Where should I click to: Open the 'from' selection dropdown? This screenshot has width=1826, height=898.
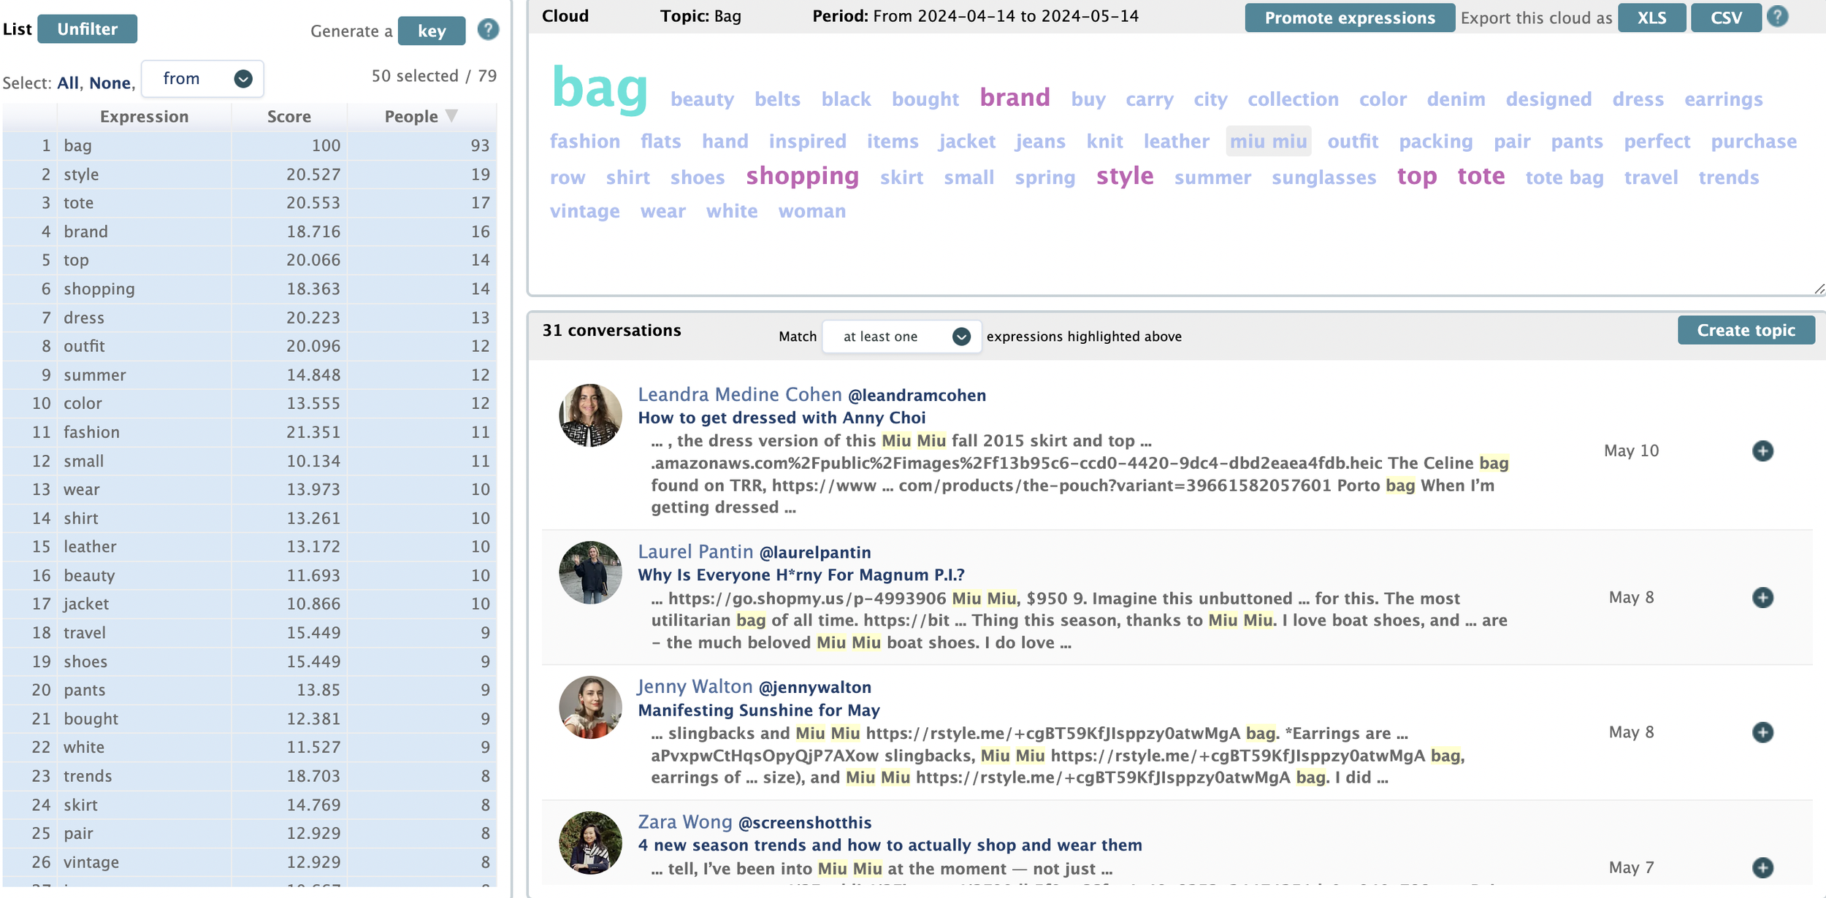click(x=202, y=79)
